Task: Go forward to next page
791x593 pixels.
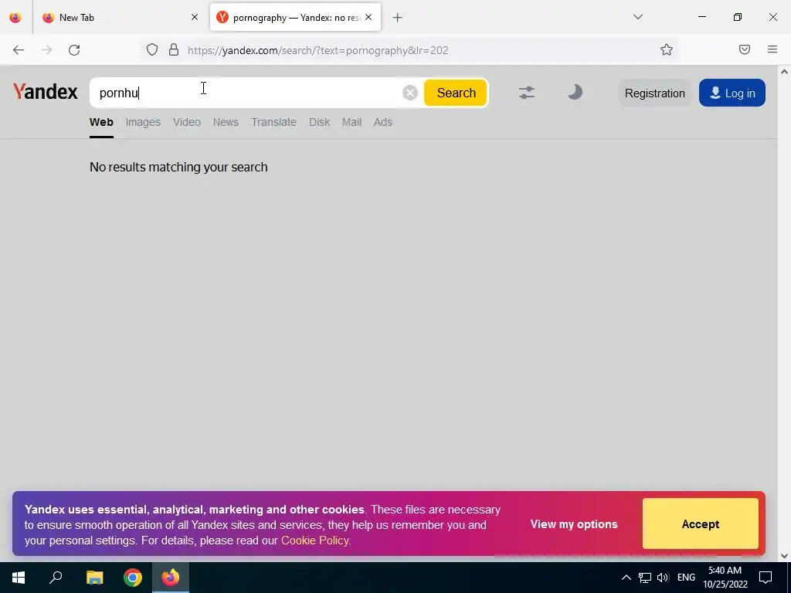Action: 46,50
